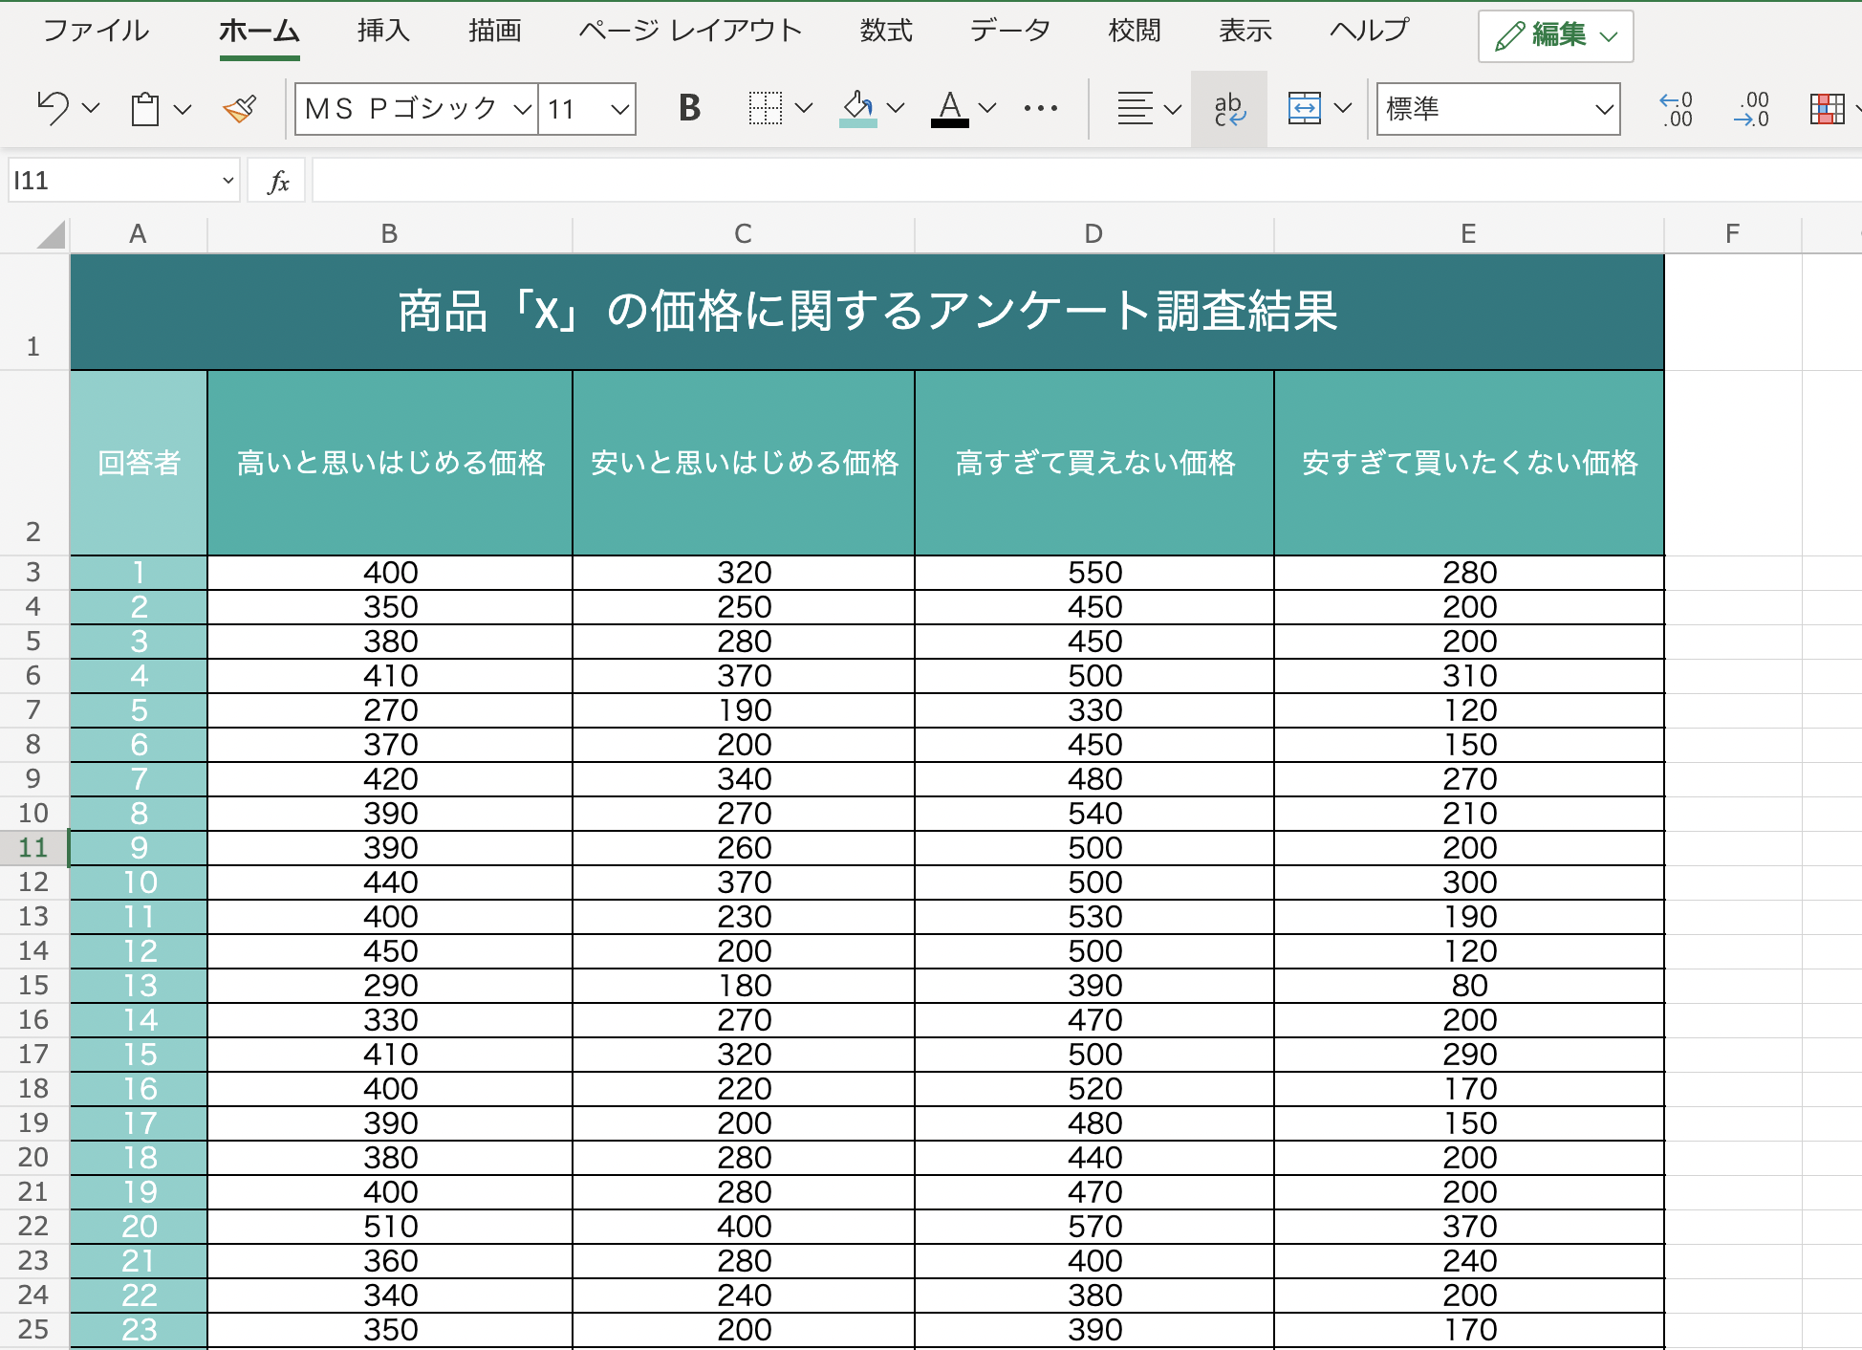Select row 11 header
The height and width of the screenshot is (1350, 1862).
click(33, 848)
